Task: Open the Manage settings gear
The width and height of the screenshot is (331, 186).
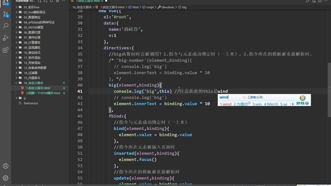Action: pos(6,178)
